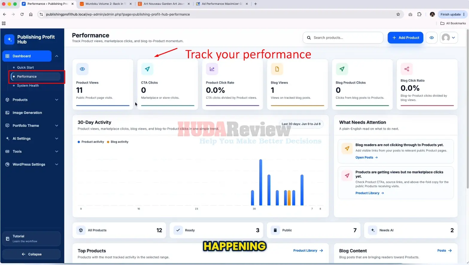Select Performance in the sidebar
The image size is (469, 265).
click(36, 77)
